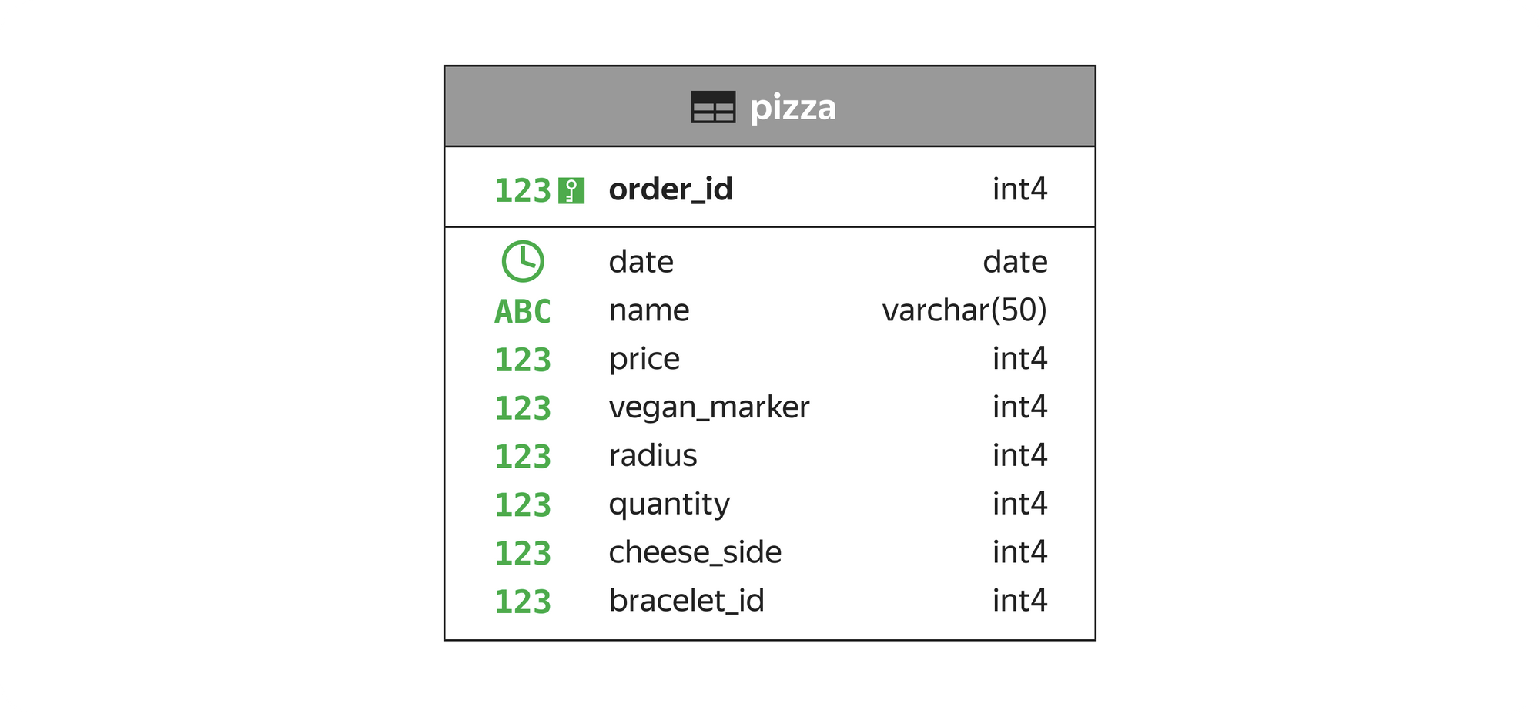The width and height of the screenshot is (1540, 714).
Task: Click the 123 icon beside price
Action: tap(523, 360)
